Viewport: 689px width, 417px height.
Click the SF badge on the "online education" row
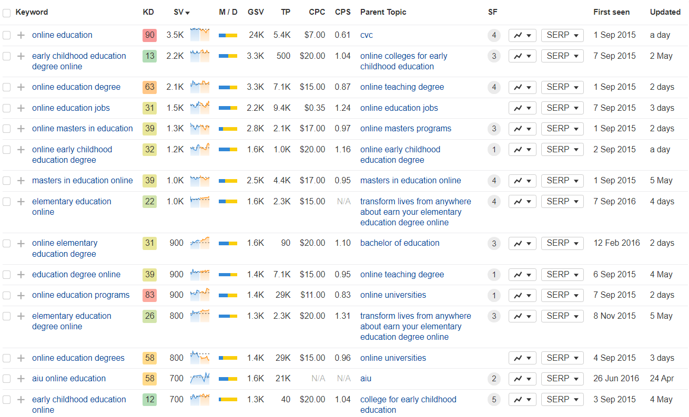point(494,35)
